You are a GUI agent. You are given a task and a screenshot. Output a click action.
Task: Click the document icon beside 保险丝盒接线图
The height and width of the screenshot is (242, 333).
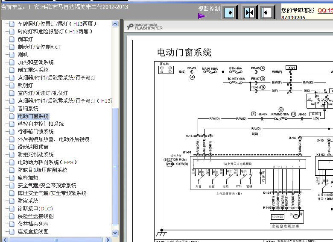[12, 216]
